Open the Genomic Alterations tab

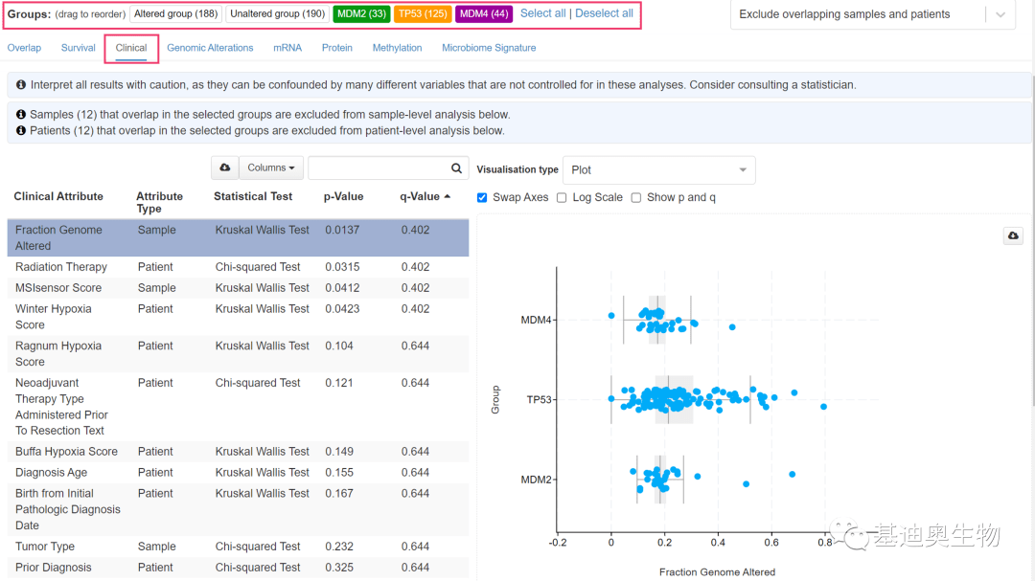pos(210,48)
